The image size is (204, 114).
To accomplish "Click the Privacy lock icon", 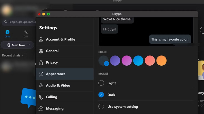I will (x=41, y=63).
